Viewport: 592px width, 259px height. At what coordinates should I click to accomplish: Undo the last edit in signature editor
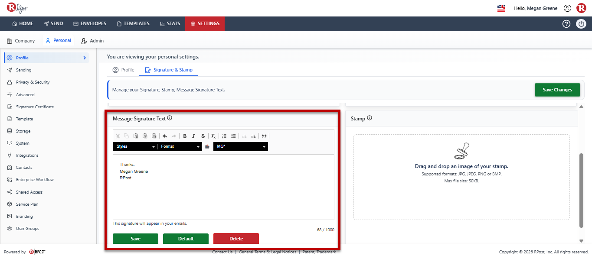[165, 136]
